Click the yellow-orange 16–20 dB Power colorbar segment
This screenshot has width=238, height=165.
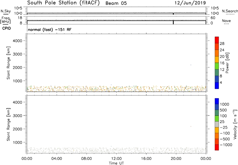tap(217, 60)
